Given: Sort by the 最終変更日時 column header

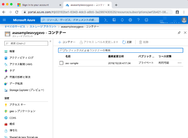Looking at the screenshot, I should pyautogui.click(x=116, y=56).
